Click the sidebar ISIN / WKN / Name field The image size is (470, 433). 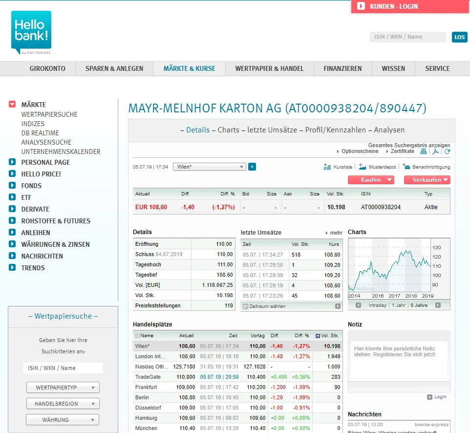(x=63, y=368)
